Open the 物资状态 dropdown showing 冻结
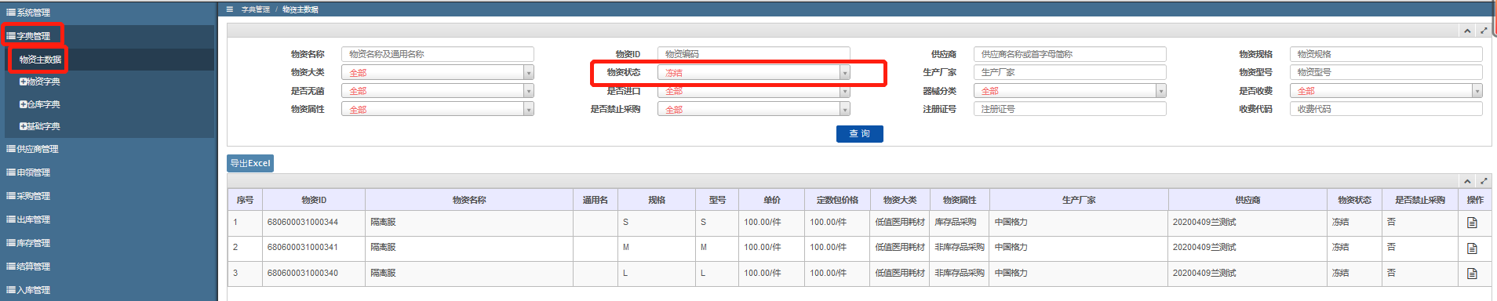 pyautogui.click(x=754, y=72)
